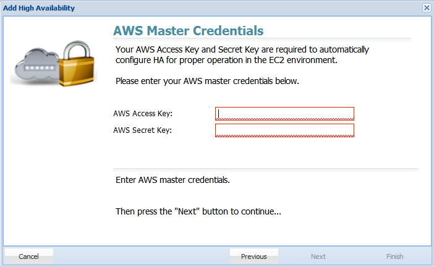Click the gray cloud icon
The height and width of the screenshot is (267, 434).
[37, 64]
